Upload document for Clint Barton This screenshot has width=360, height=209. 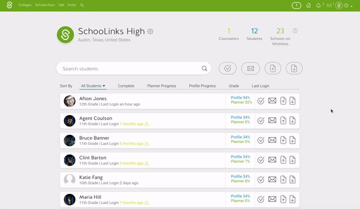[283, 160]
